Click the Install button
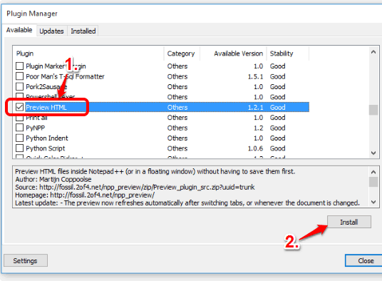 tap(349, 222)
